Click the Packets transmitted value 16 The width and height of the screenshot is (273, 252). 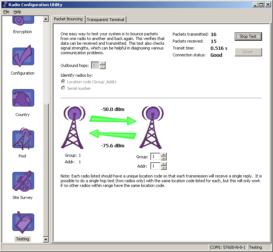point(213,34)
